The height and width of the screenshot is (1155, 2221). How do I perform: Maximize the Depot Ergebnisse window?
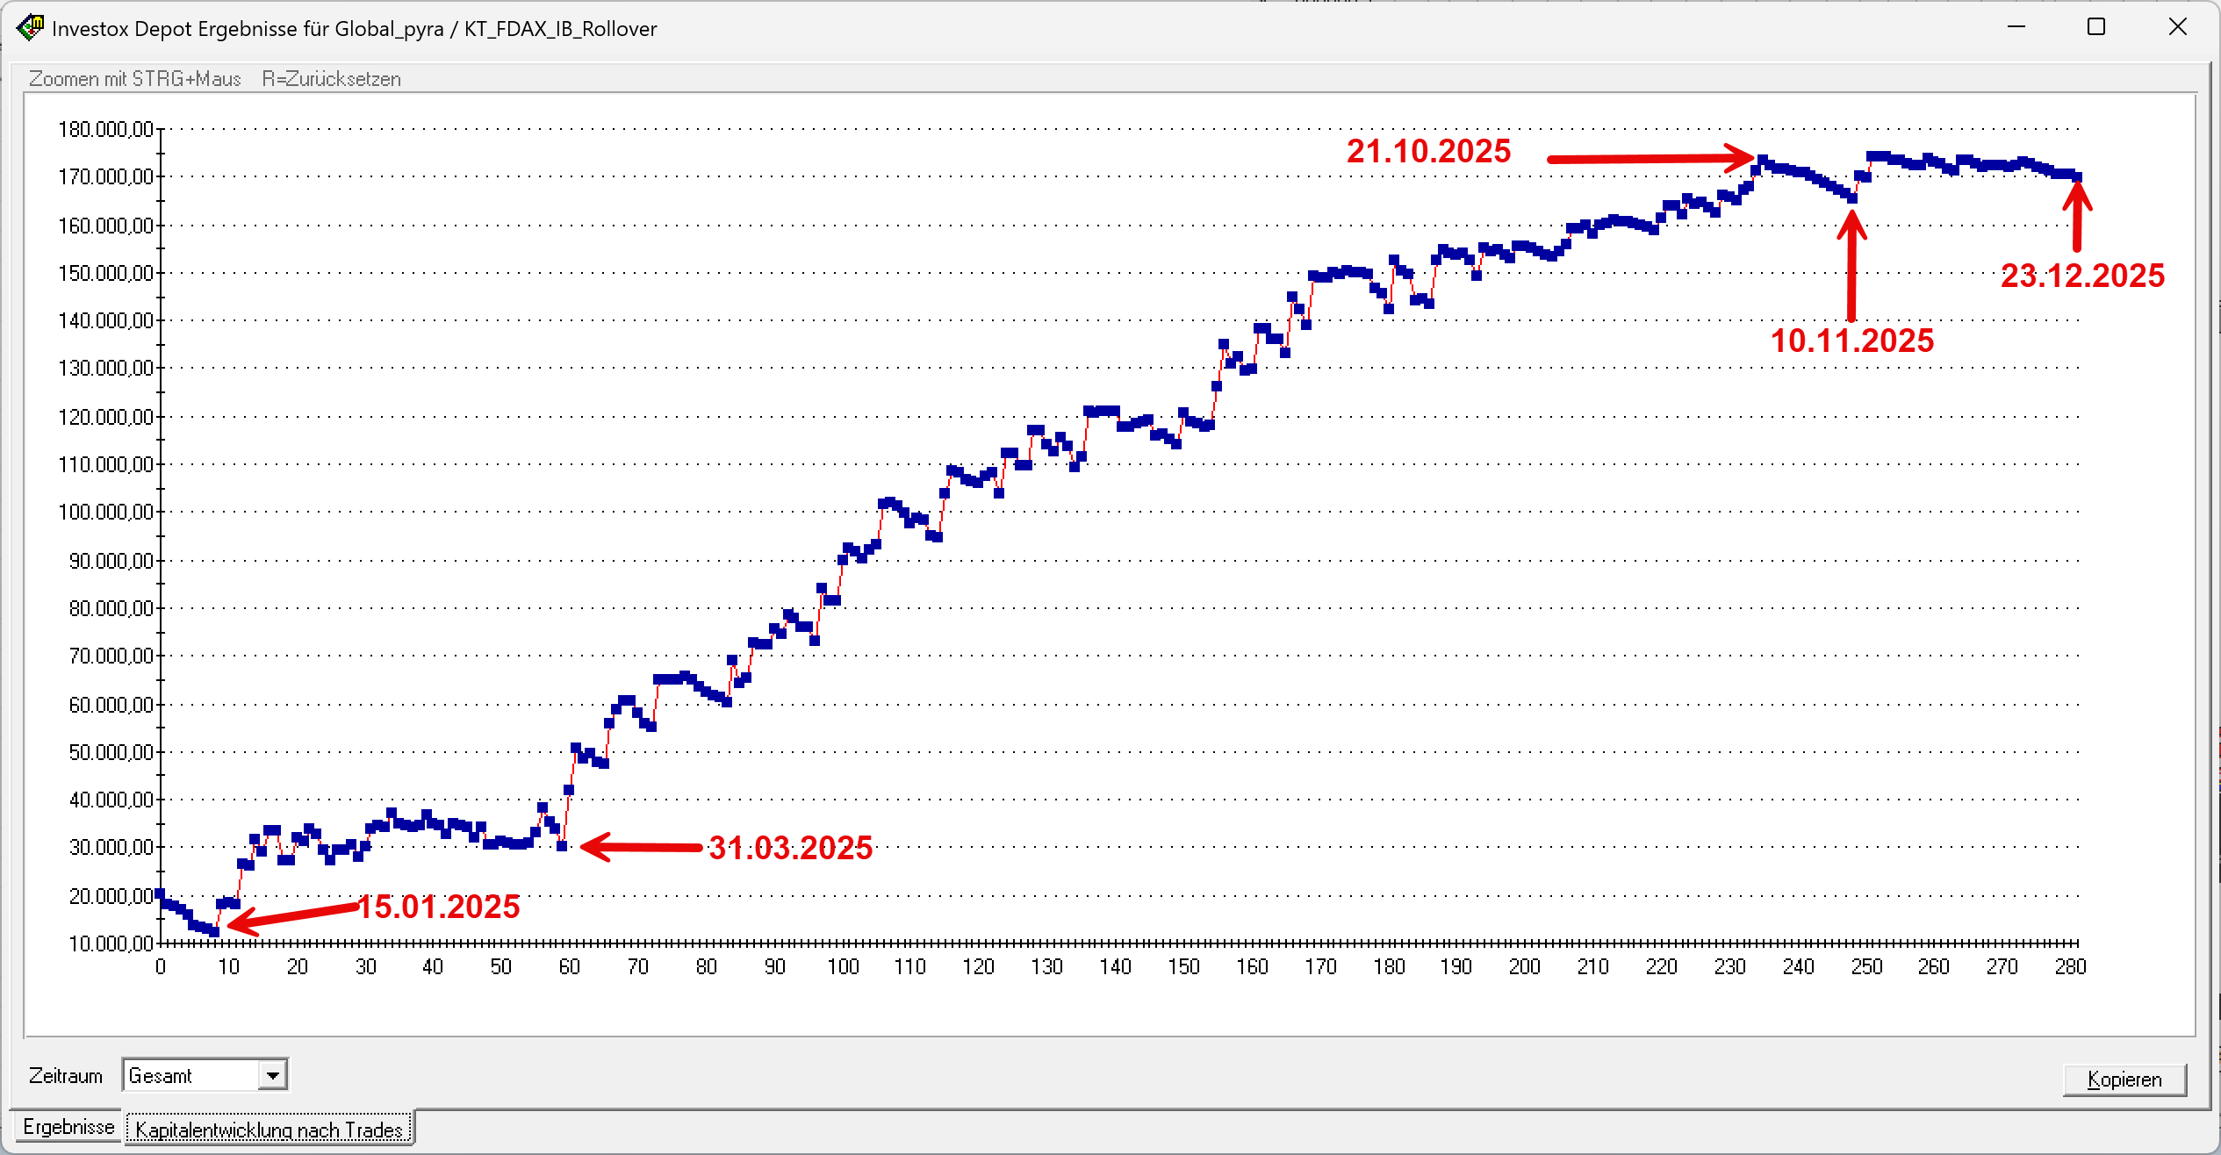(x=2095, y=27)
